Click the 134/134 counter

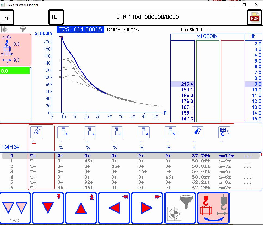[10, 147]
